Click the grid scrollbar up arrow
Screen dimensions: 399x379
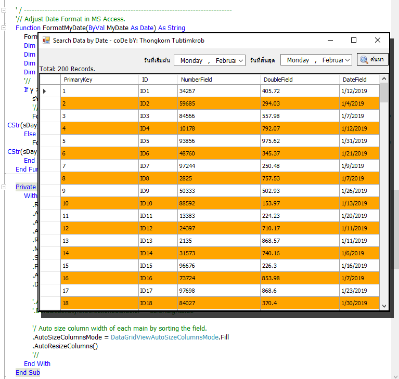pyautogui.click(x=384, y=79)
